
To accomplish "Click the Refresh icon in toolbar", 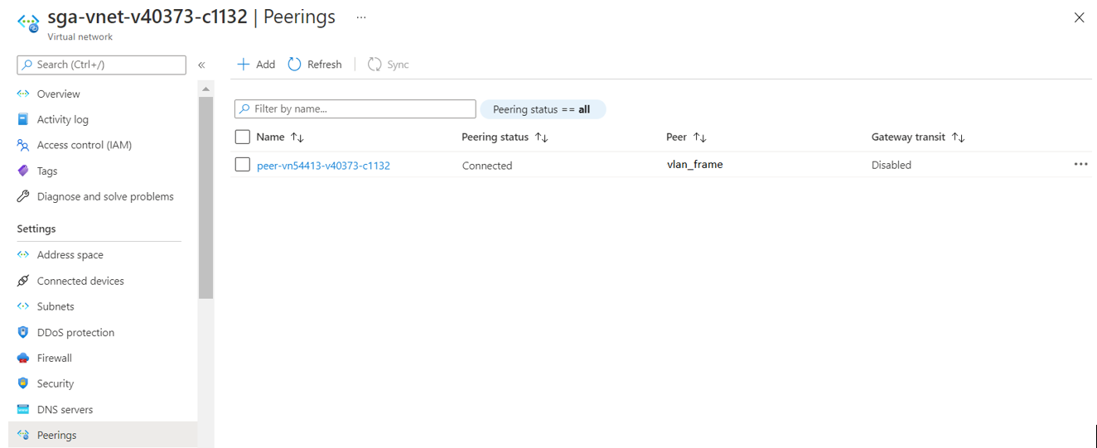I will pyautogui.click(x=294, y=65).
